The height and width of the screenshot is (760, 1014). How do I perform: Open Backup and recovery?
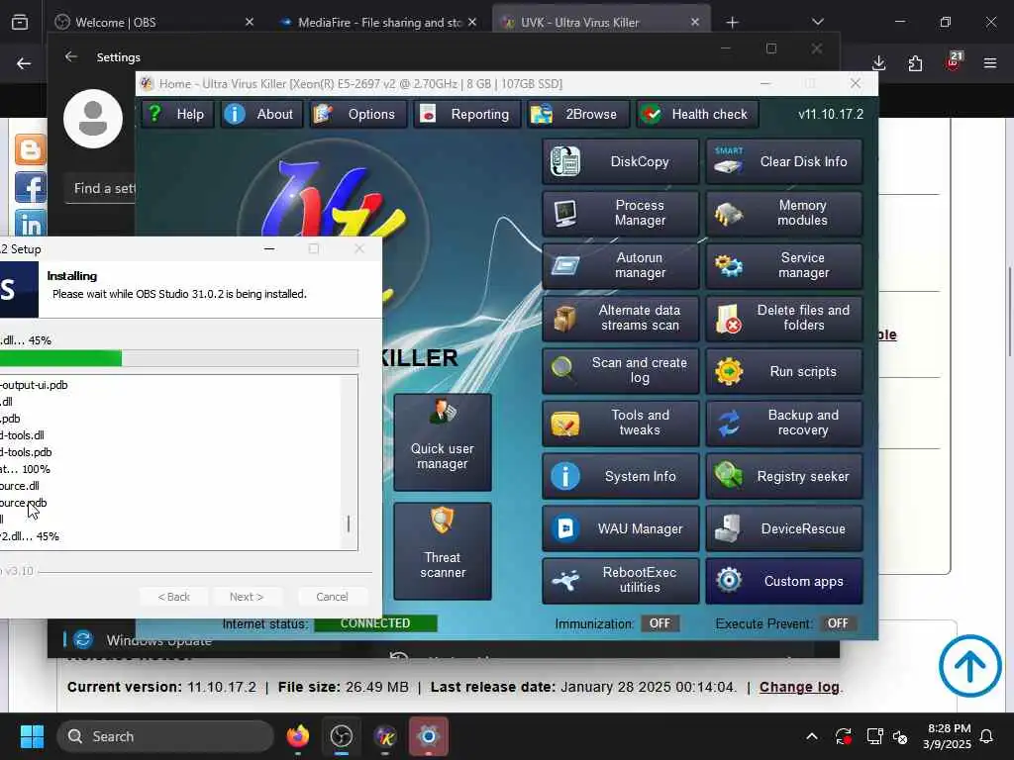pos(784,424)
